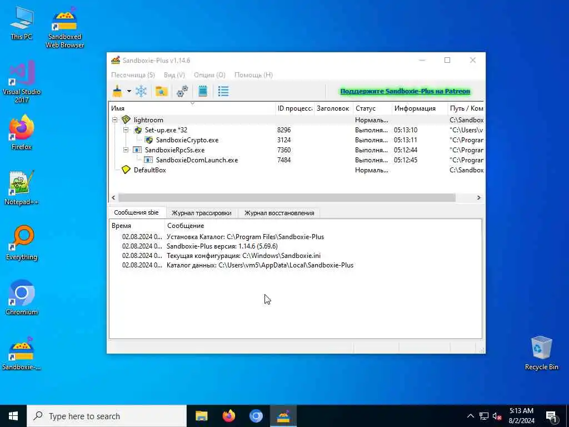Click process ID 8296 cell

coord(284,130)
